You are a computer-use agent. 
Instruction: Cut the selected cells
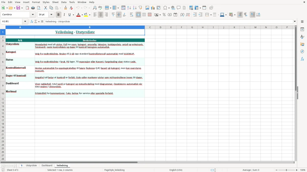(46, 8)
